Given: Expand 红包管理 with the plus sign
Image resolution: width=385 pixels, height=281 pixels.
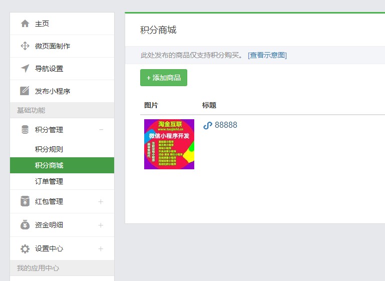Looking at the screenshot, I should pos(101,202).
